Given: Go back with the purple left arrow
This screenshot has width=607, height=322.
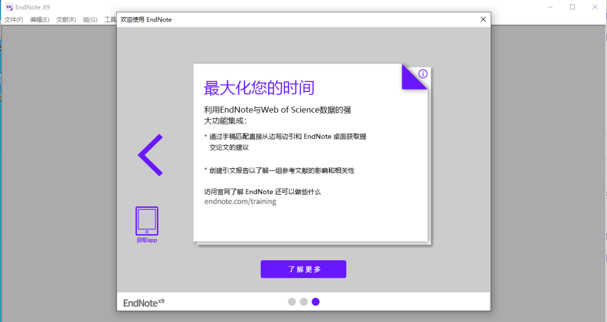Looking at the screenshot, I should [151, 155].
